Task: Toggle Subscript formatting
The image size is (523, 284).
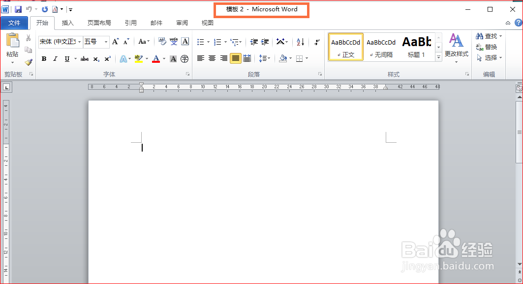Action: point(96,59)
